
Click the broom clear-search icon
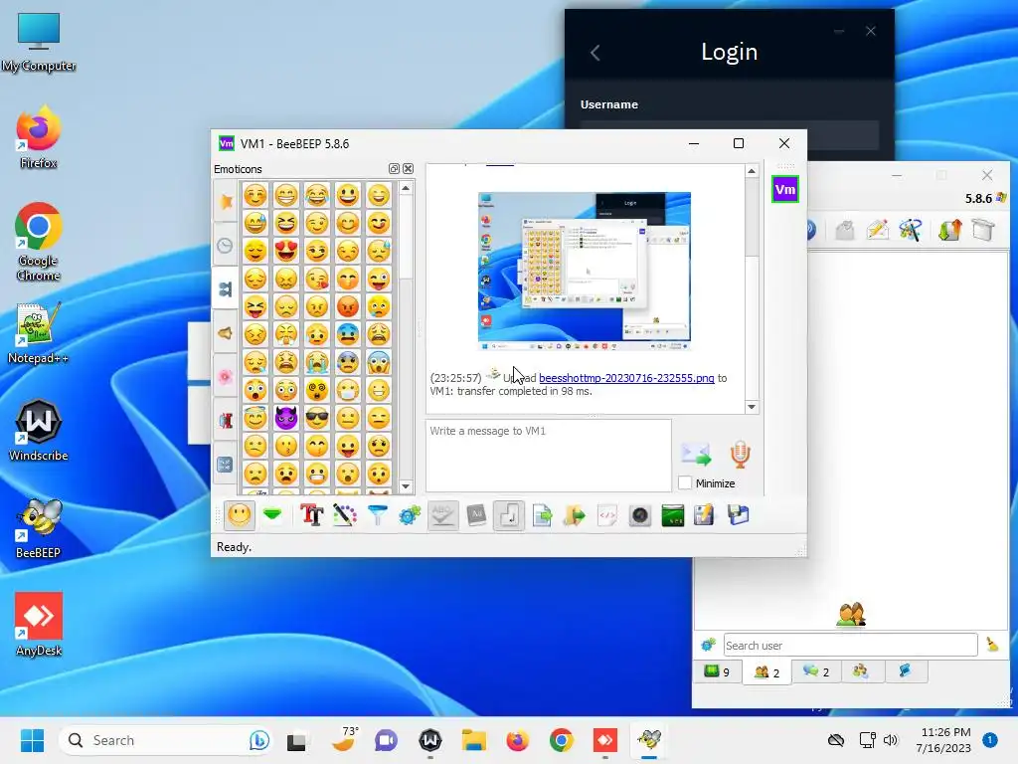992,645
